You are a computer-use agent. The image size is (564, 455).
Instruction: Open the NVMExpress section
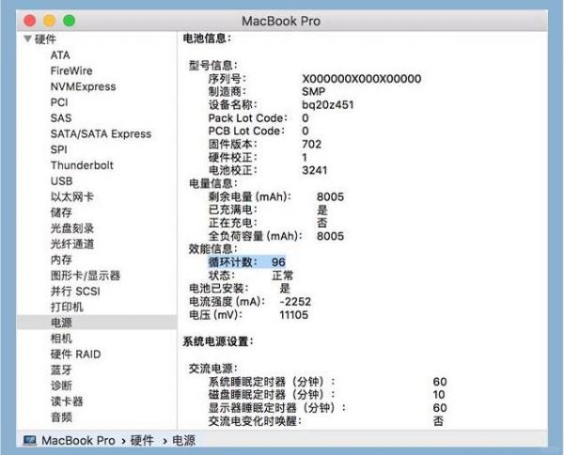click(83, 86)
